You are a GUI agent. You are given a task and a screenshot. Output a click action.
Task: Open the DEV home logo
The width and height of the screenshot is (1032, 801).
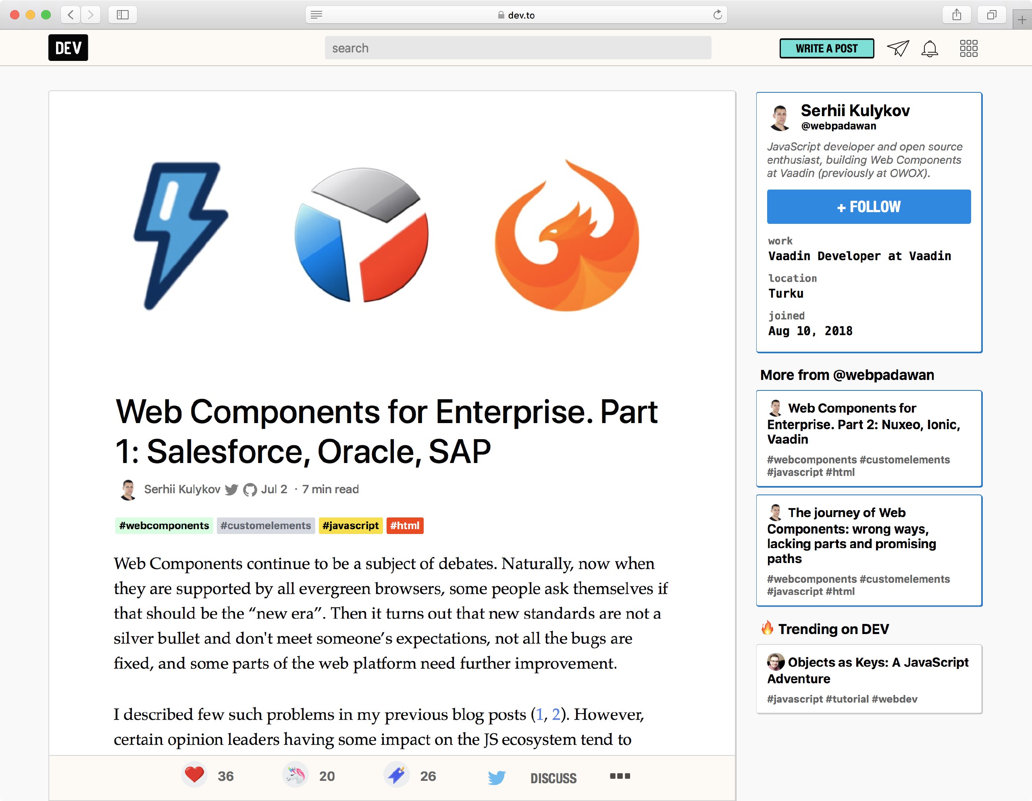pyautogui.click(x=68, y=48)
